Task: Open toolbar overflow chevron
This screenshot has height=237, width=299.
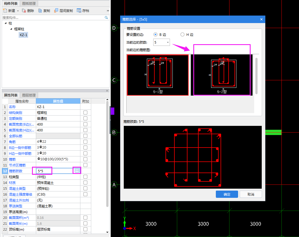Action: (108, 11)
